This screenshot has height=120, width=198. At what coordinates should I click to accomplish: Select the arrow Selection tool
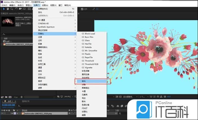tap(3, 9)
